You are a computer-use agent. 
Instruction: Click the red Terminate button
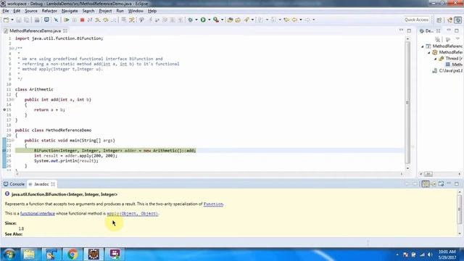[82, 20]
